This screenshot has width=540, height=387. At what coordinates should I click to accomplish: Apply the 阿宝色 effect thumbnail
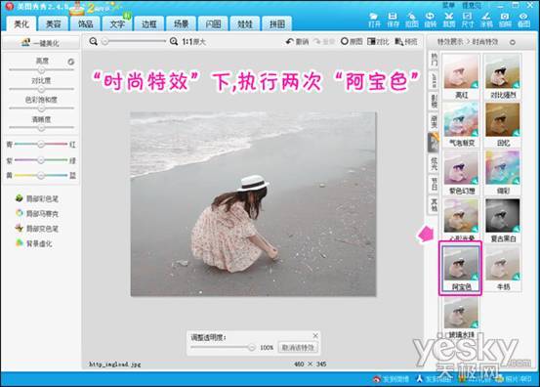[461, 268]
